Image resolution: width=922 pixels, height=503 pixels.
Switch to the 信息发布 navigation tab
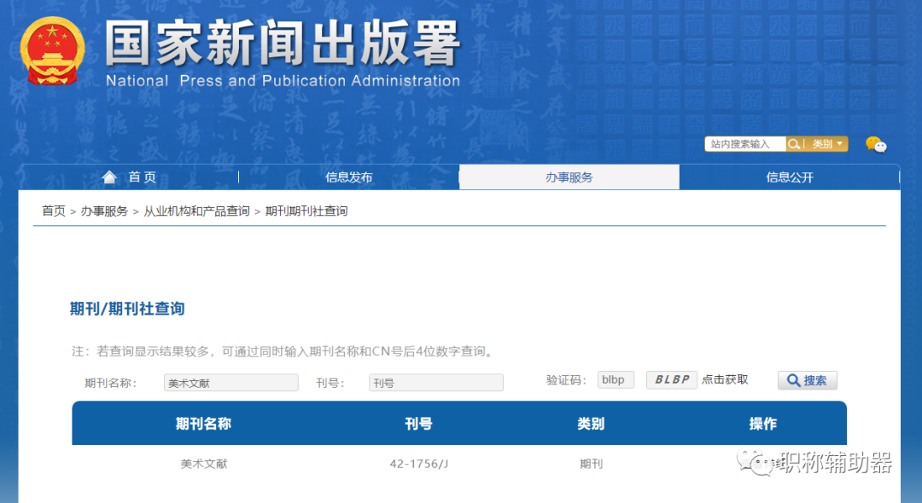(349, 176)
